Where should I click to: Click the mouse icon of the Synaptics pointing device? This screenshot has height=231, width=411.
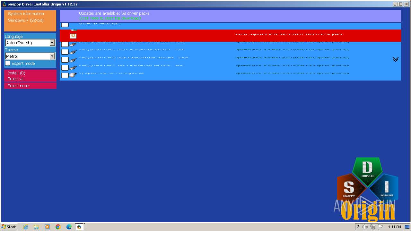click(73, 75)
